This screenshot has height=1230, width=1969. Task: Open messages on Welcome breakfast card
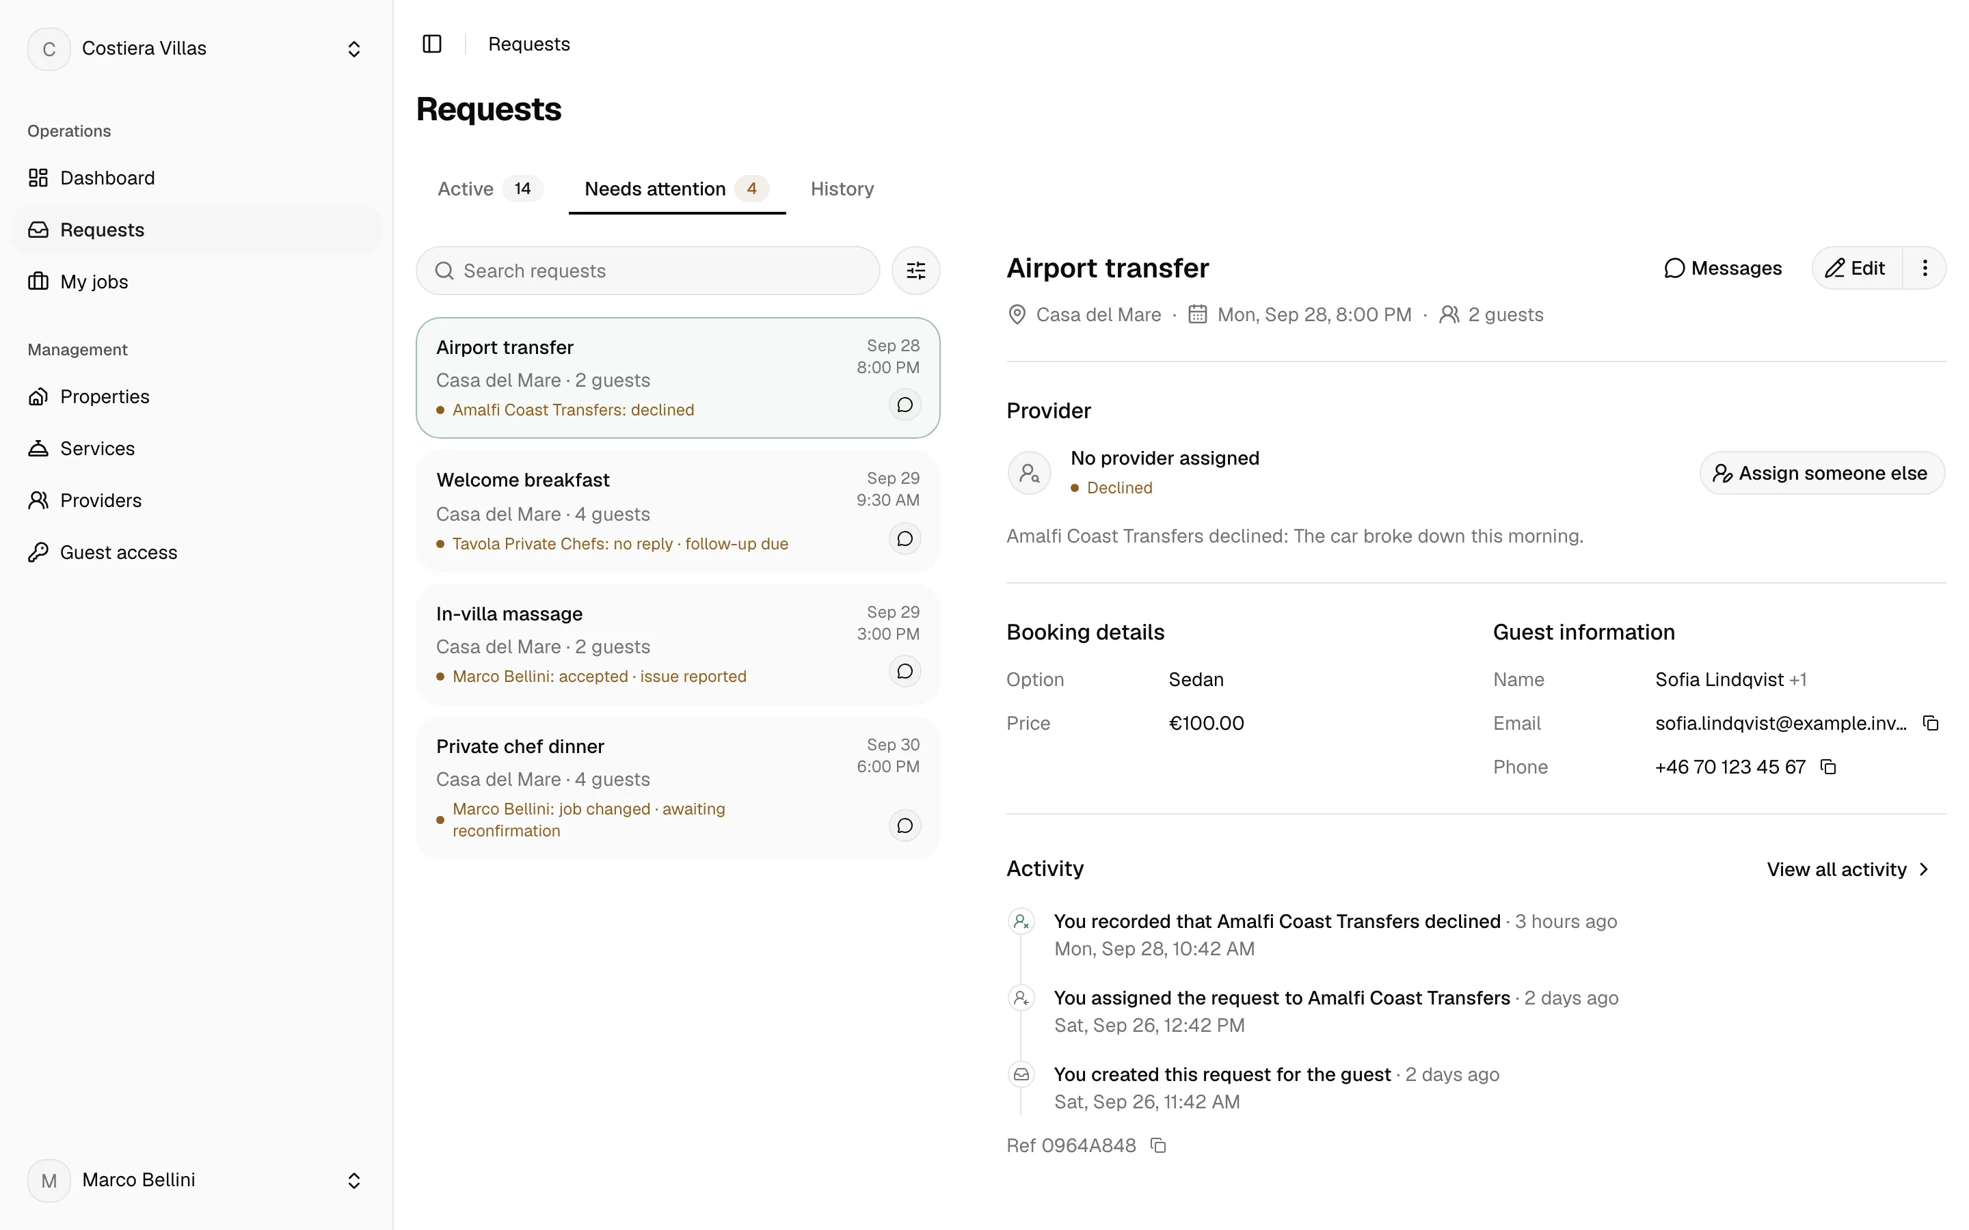(905, 538)
